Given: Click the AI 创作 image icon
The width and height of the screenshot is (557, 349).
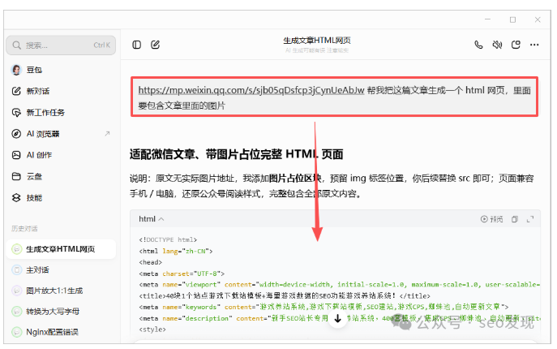Looking at the screenshot, I should [16, 155].
